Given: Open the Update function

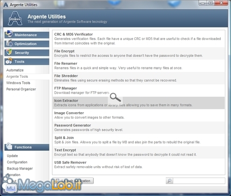Looking at the screenshot, I should (12, 156).
